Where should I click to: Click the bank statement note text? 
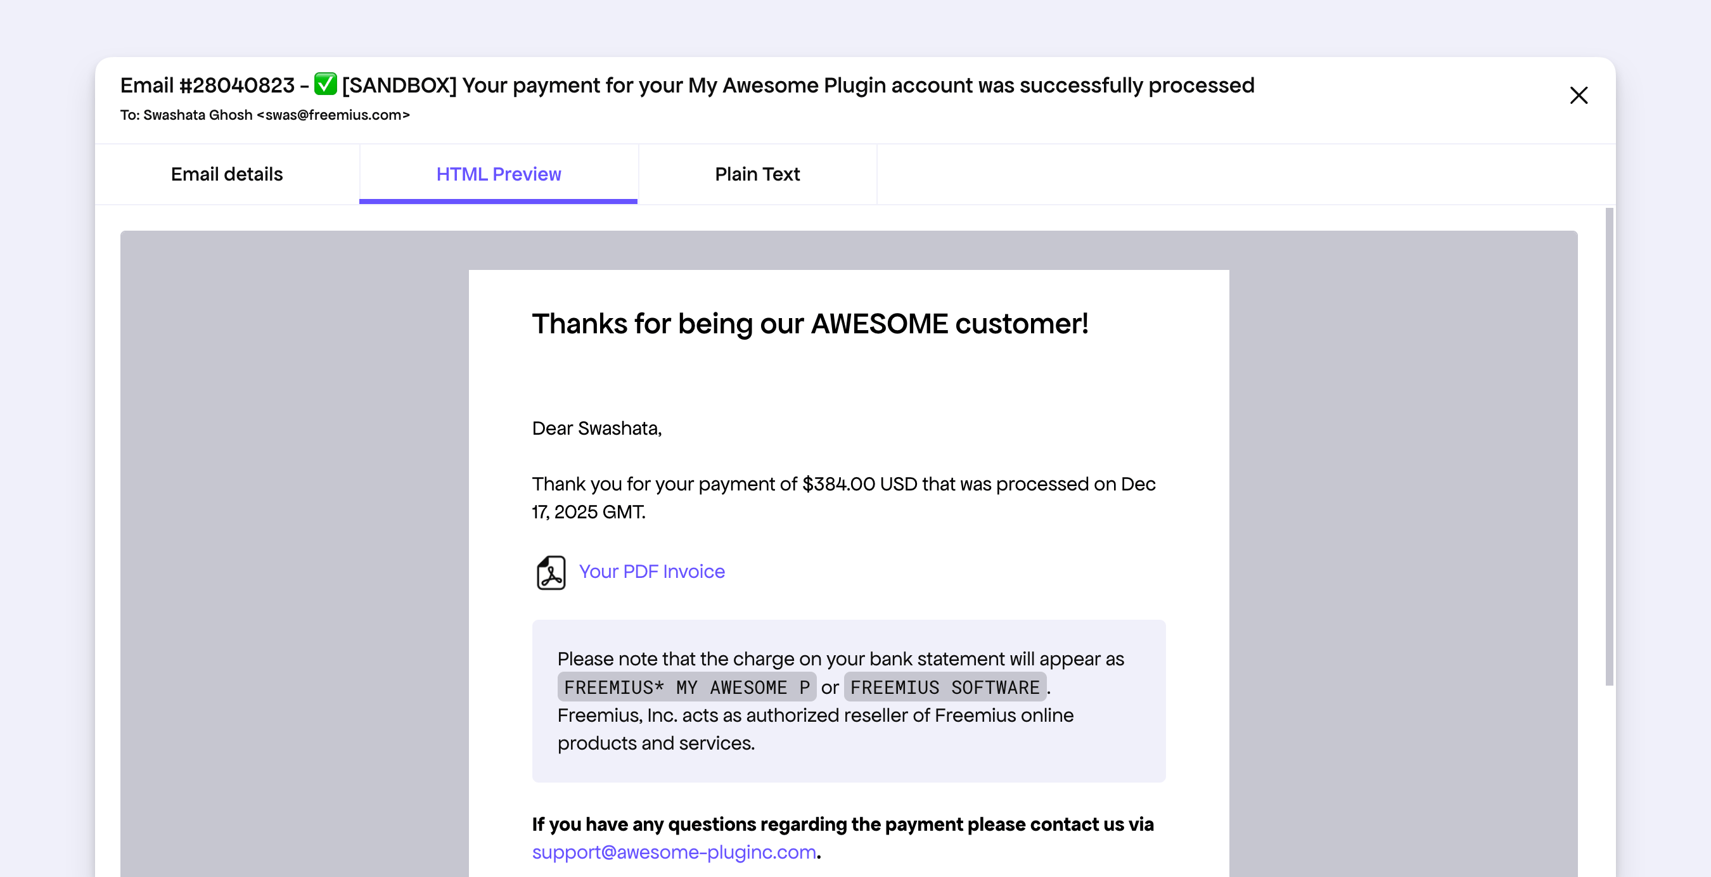click(x=840, y=659)
